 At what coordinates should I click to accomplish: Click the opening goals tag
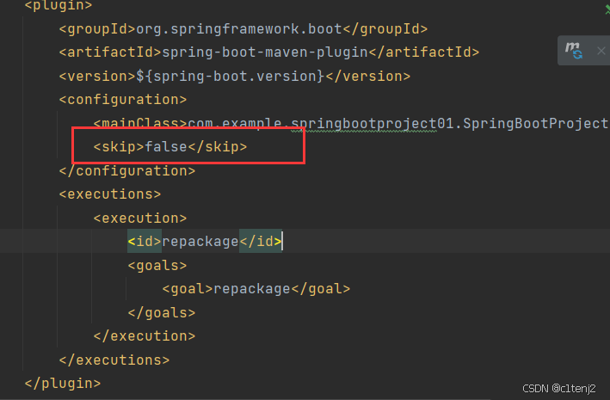pyautogui.click(x=157, y=265)
